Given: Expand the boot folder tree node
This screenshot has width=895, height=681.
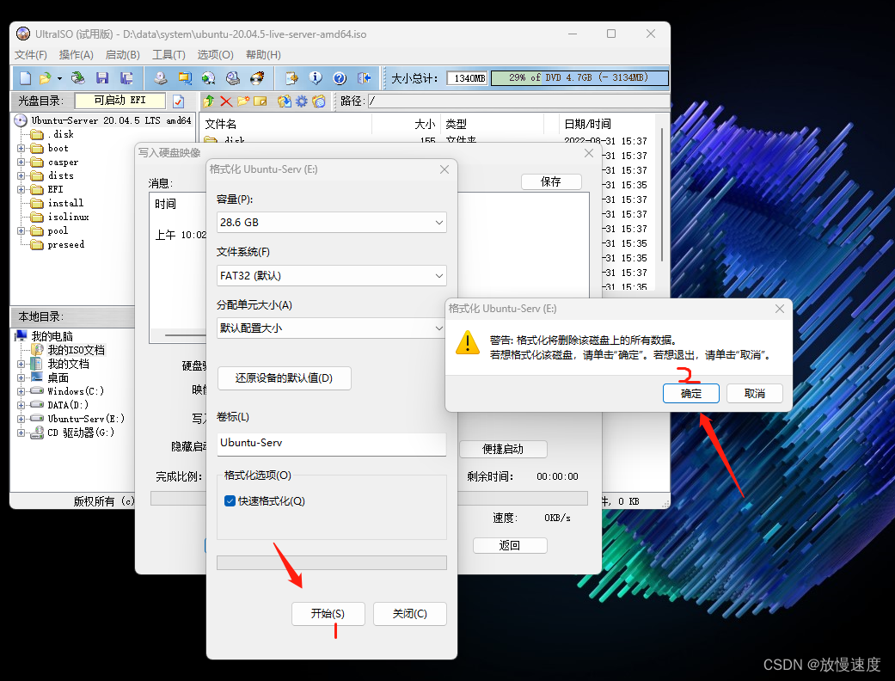Looking at the screenshot, I should click(x=21, y=149).
